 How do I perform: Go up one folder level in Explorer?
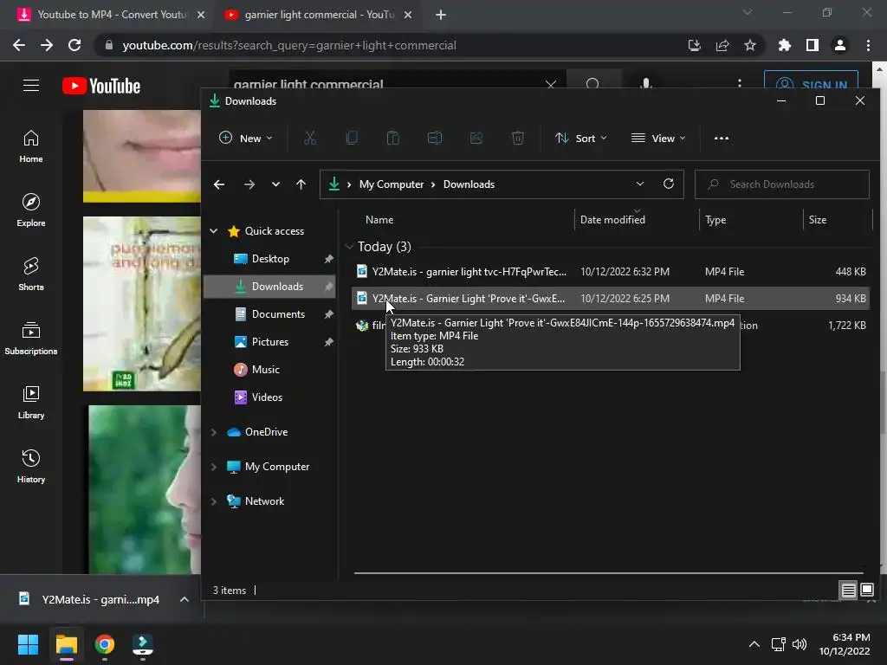[301, 184]
